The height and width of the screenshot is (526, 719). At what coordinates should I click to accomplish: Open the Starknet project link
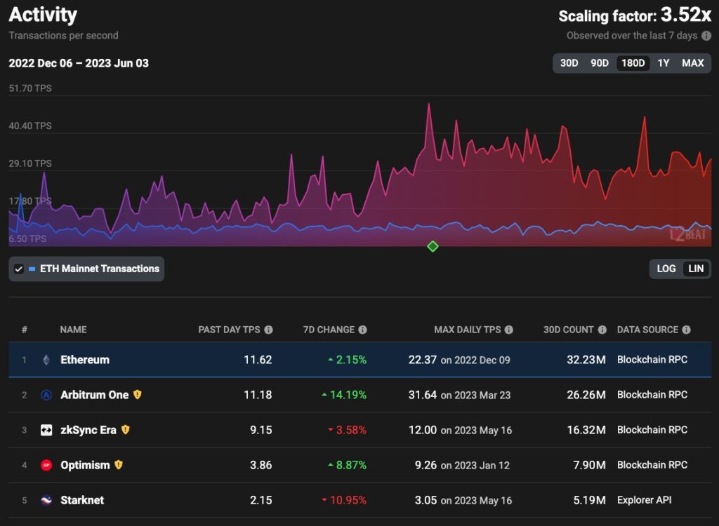pyautogui.click(x=82, y=500)
